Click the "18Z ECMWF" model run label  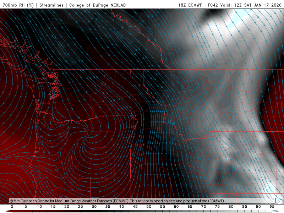point(190,5)
